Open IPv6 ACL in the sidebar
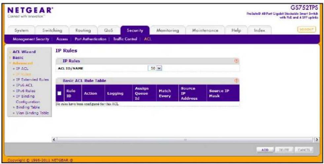The width and height of the screenshot is (324, 164). pos(24,85)
